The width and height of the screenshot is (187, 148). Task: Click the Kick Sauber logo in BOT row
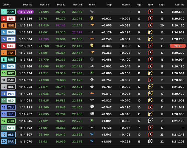coord(92,73)
